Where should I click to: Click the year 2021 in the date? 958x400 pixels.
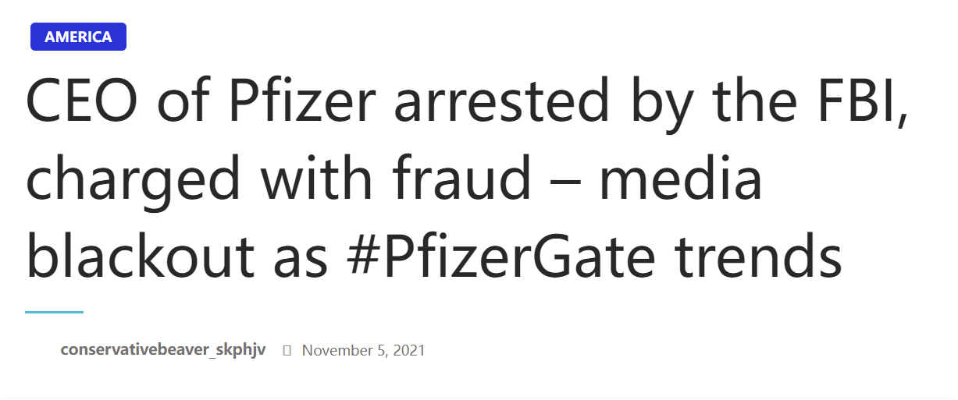(408, 351)
